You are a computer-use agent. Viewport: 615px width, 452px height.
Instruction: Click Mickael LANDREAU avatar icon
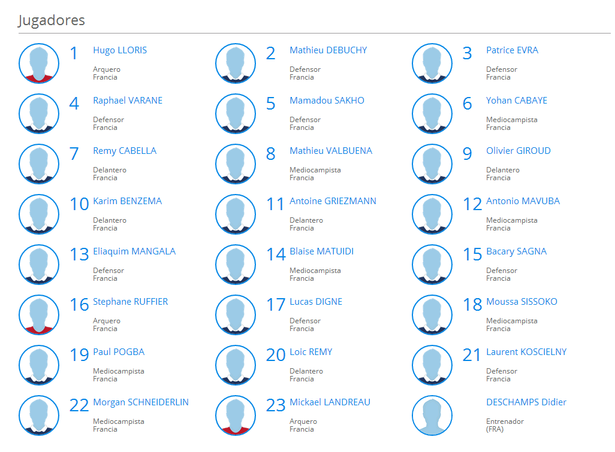[236, 415]
